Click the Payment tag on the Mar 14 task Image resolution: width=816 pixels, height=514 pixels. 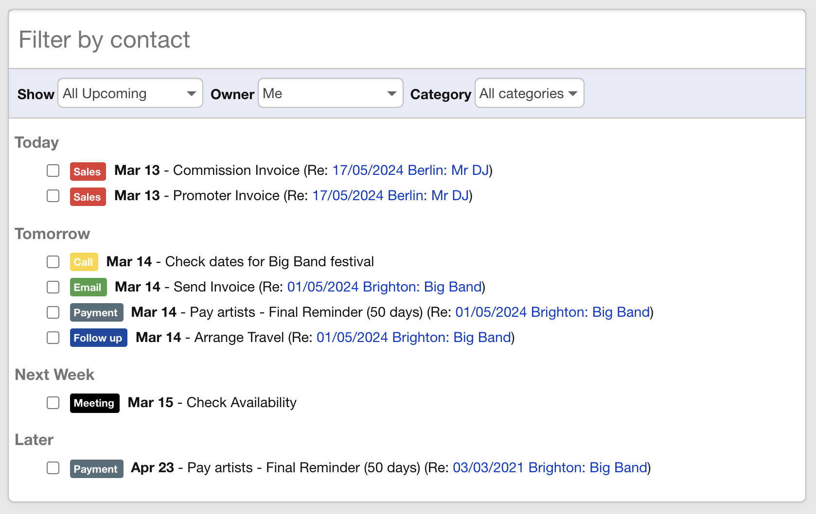click(96, 312)
